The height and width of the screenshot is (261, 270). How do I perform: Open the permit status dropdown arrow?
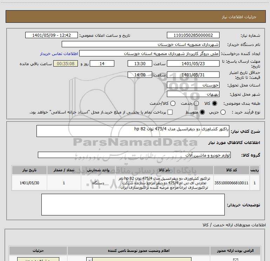coord(89,260)
